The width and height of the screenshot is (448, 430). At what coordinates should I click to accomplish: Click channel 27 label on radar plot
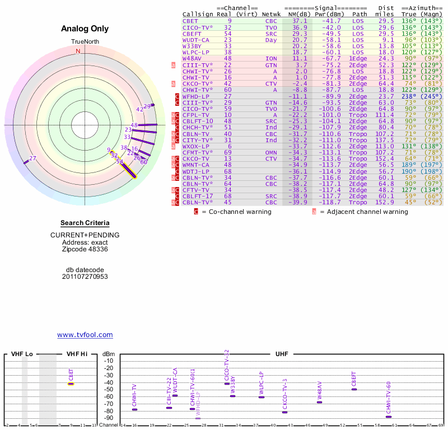[32, 158]
